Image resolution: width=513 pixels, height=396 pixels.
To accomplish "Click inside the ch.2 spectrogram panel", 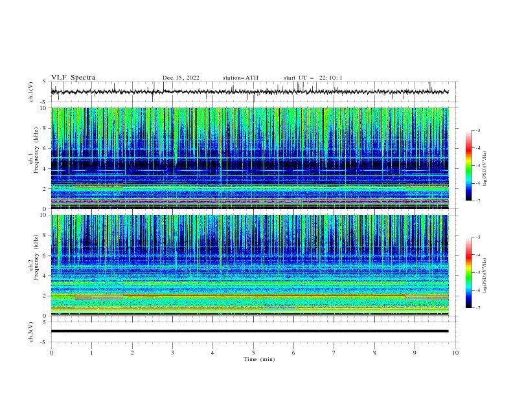I will (x=249, y=265).
